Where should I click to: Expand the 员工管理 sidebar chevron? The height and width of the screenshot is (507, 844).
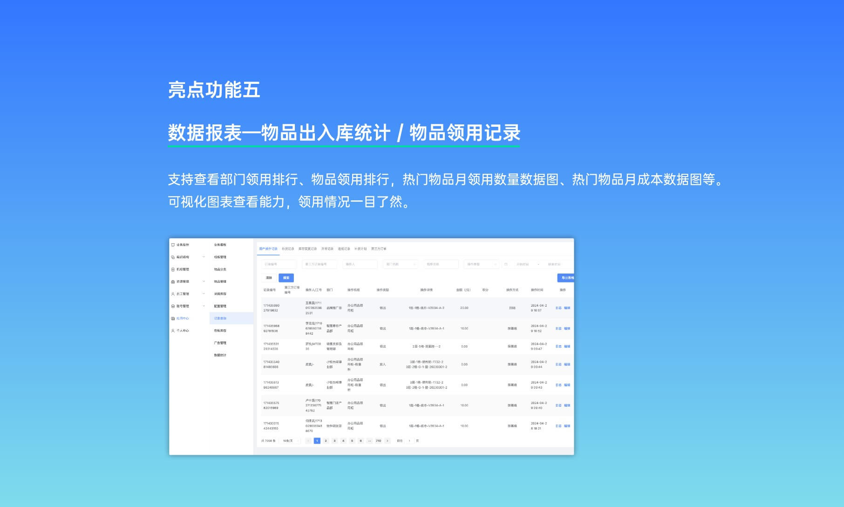[204, 294]
